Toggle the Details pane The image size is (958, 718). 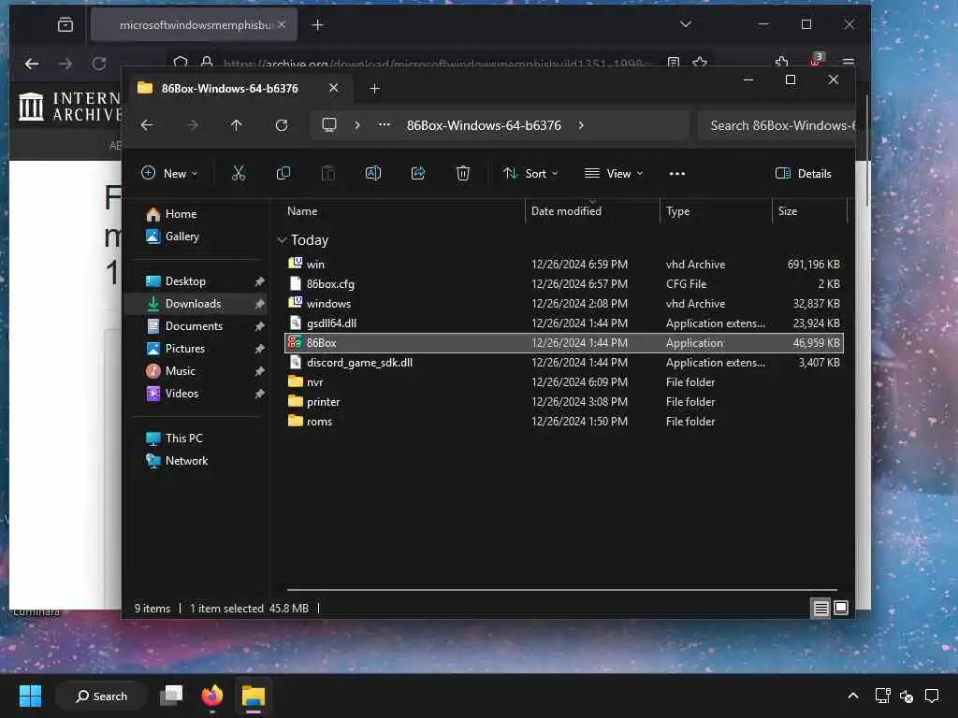point(803,173)
